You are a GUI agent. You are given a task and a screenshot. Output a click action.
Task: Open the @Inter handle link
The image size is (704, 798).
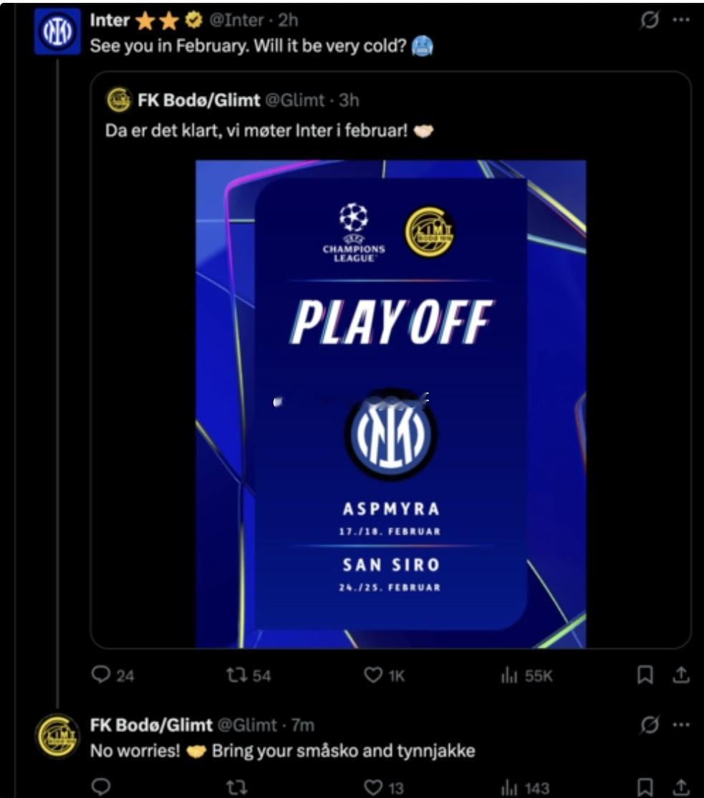[237, 21]
